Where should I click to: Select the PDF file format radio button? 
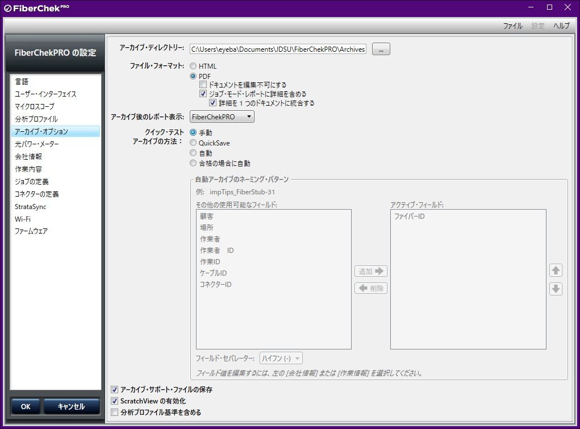tap(193, 76)
